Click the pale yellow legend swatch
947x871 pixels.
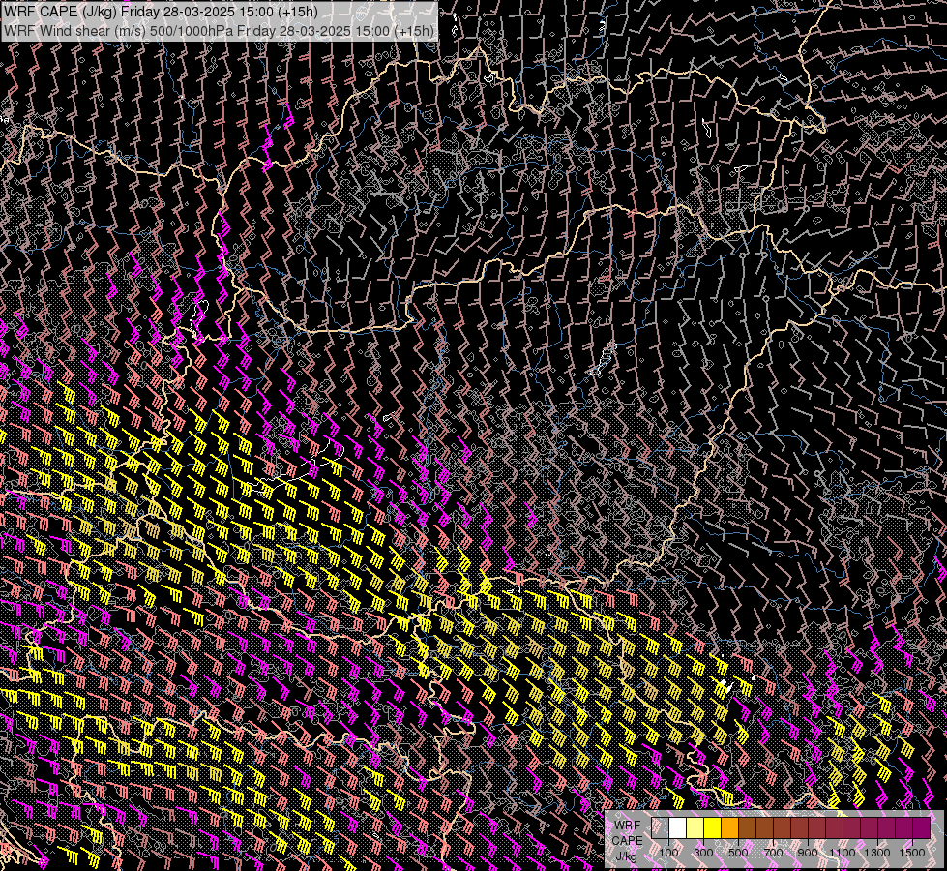(695, 828)
